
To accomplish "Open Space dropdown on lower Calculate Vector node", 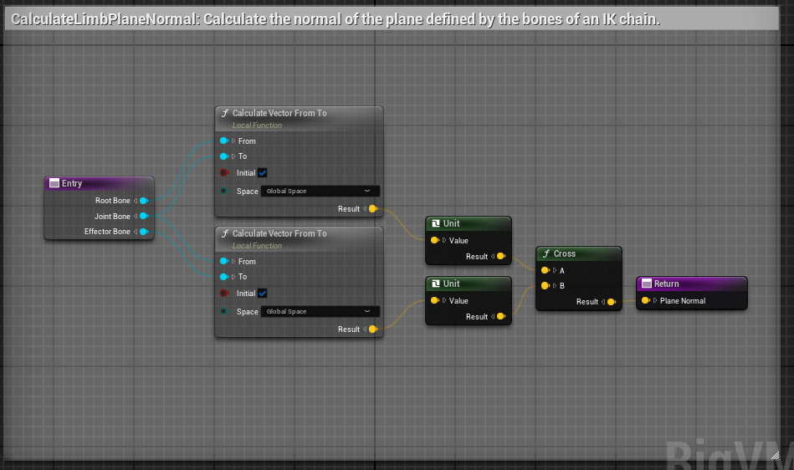I will [320, 311].
